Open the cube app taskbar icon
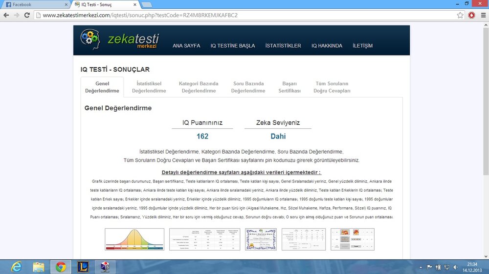The width and height of the screenshot is (489, 274). (x=105, y=267)
